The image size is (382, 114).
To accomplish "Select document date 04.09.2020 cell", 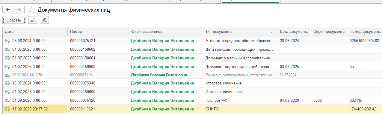I will pos(289,101).
